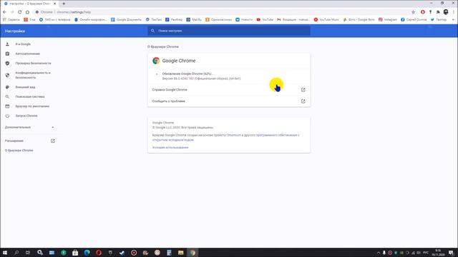The width and height of the screenshot is (458, 257).
Task: Open Opera browser from the taskbar
Action: coord(99,253)
